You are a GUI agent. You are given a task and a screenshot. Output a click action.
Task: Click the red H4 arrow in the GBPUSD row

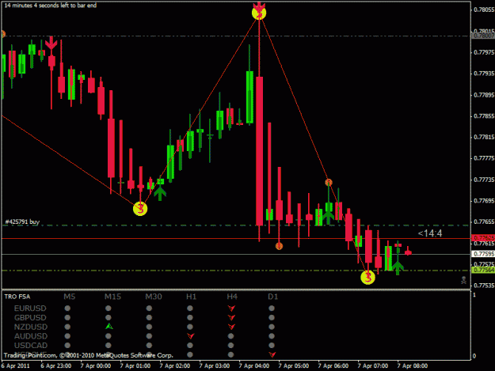tap(231, 317)
